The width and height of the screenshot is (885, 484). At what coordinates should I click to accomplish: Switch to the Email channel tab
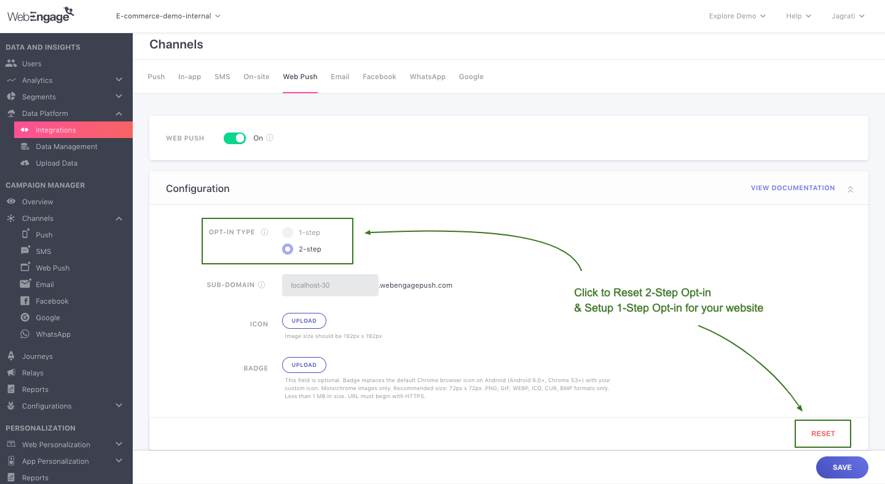pos(340,77)
